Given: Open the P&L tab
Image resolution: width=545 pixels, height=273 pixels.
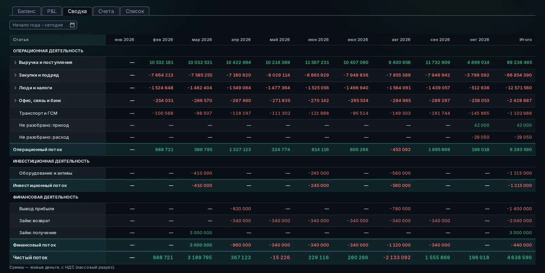Looking at the screenshot, I should tap(52, 11).
